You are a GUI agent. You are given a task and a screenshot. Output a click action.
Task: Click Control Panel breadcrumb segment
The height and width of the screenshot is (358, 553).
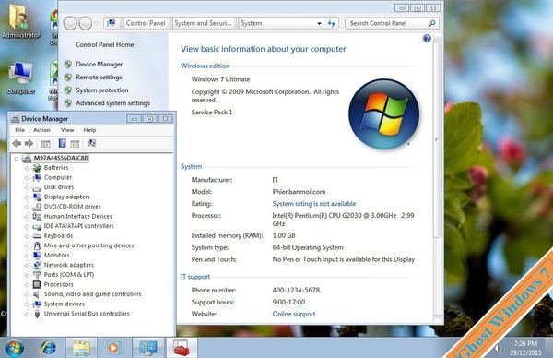point(146,23)
